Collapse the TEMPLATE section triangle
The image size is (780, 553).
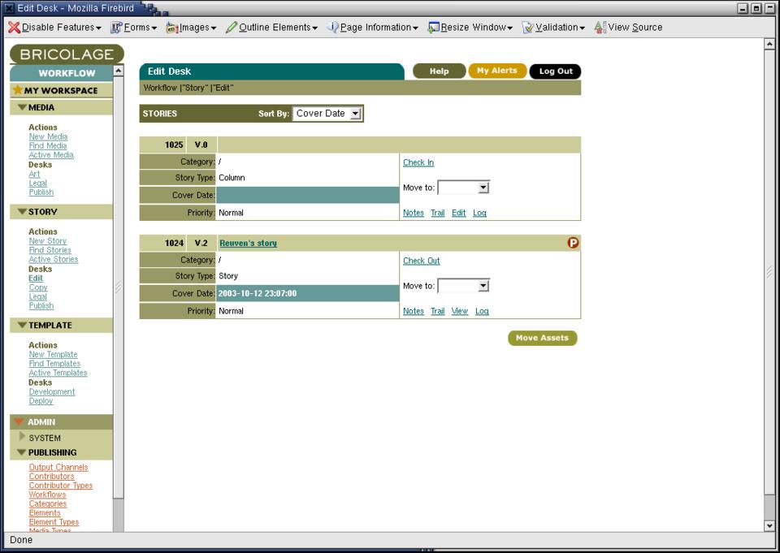click(22, 325)
